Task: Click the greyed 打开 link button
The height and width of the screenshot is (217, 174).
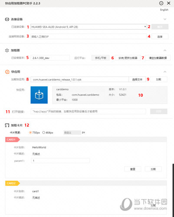Action: click(159, 112)
